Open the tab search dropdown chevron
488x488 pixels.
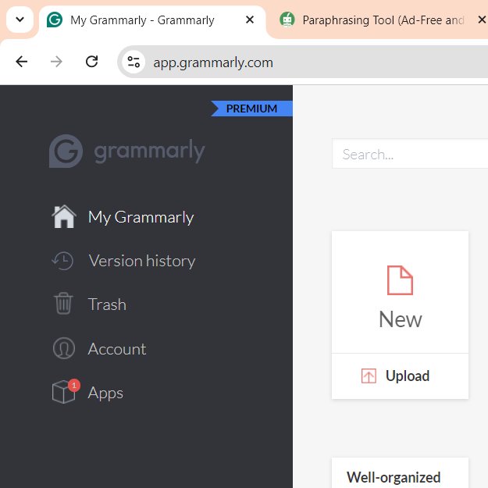(x=20, y=20)
